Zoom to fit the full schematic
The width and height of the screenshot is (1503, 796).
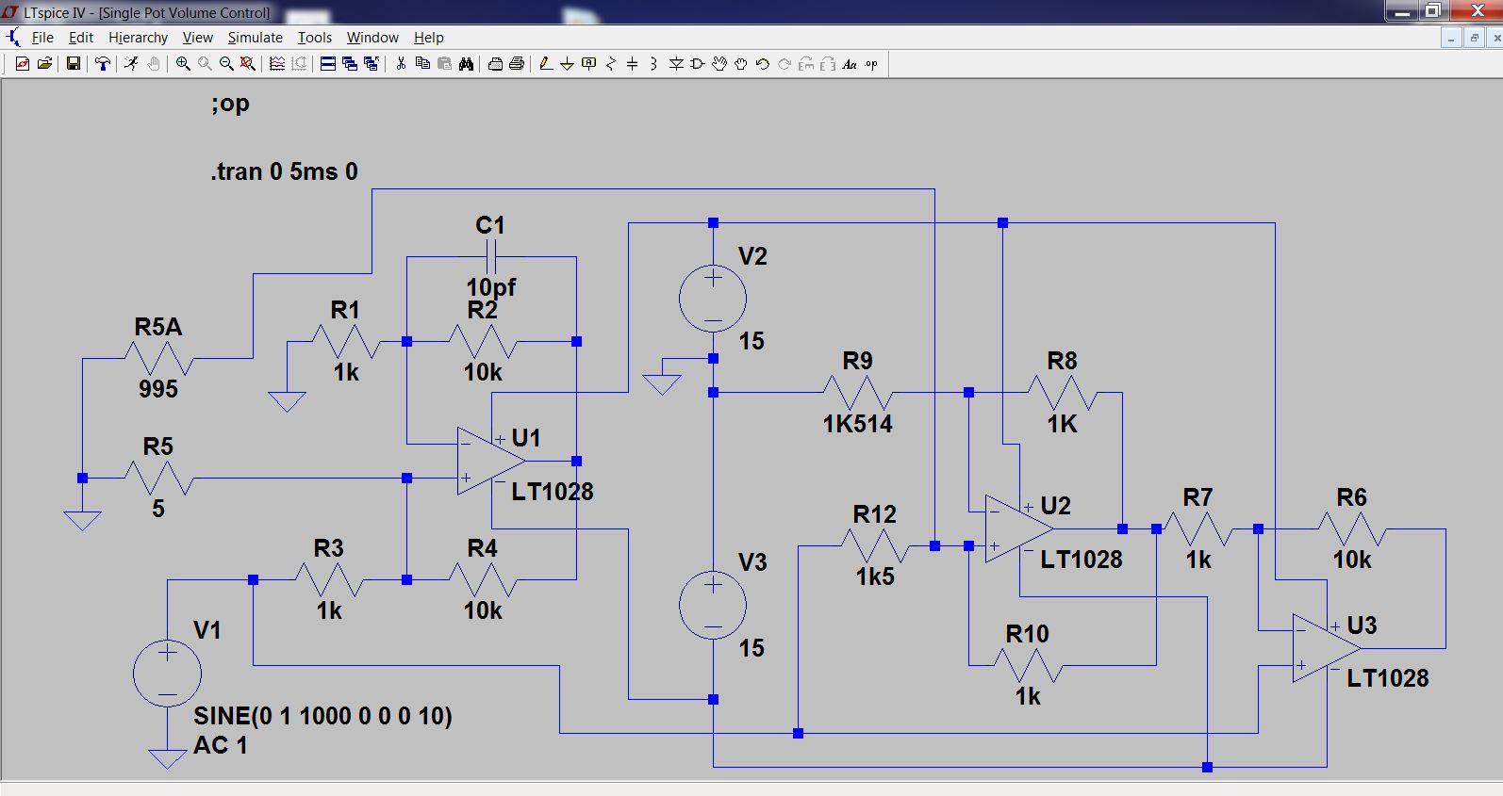click(x=248, y=64)
